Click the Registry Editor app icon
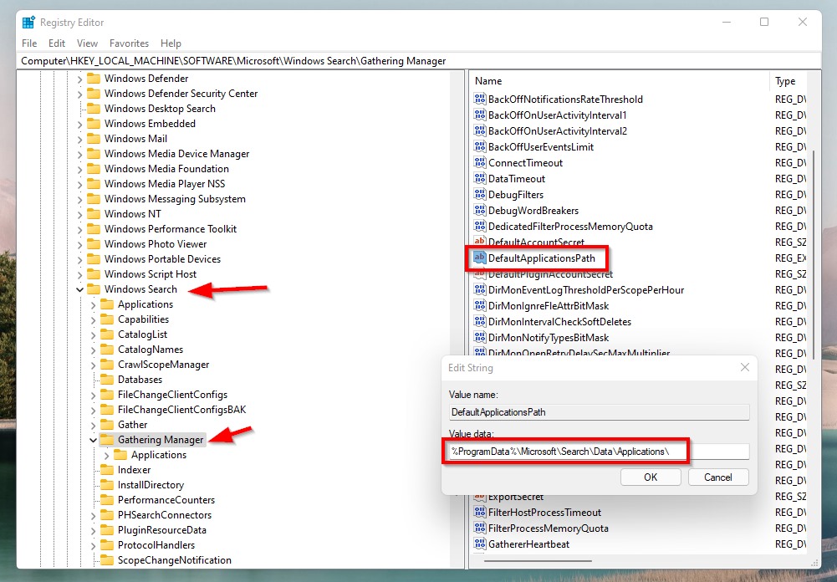Image resolution: width=837 pixels, height=582 pixels. coord(28,23)
